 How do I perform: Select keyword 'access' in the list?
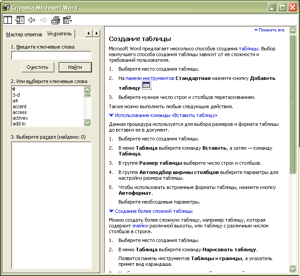[48, 112]
